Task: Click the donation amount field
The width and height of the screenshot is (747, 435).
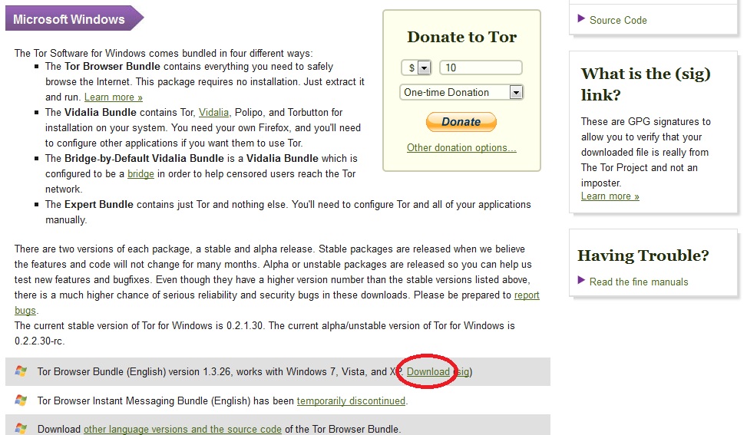Action: (481, 68)
